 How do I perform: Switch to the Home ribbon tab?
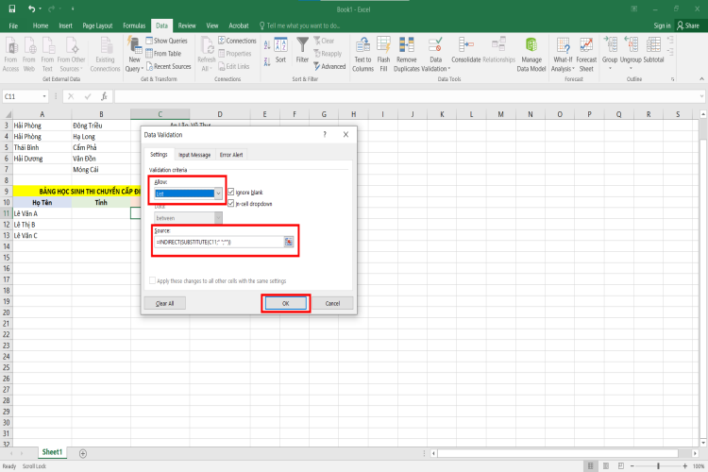[x=41, y=25]
